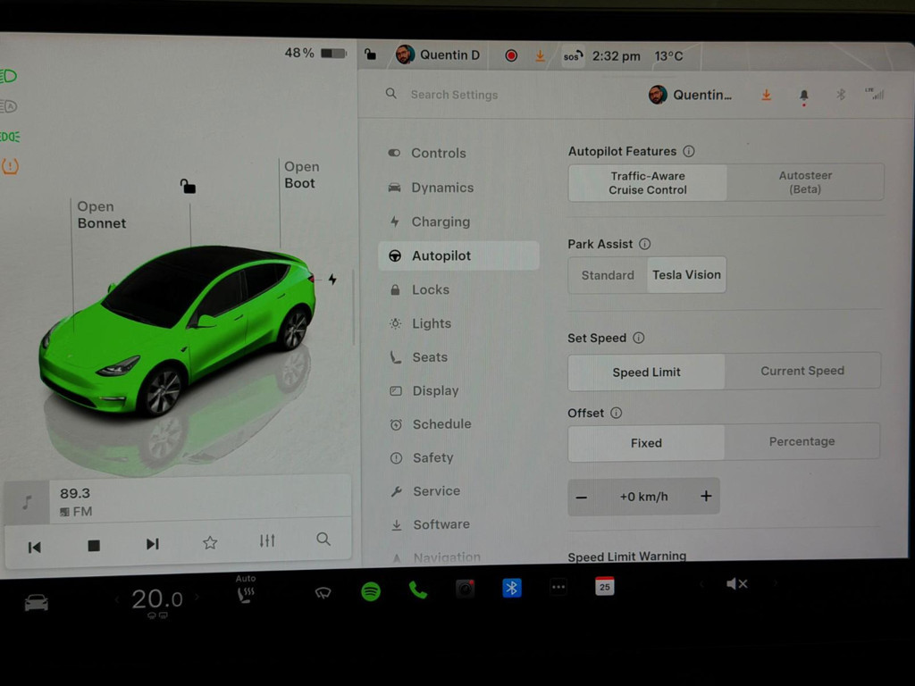Open Bluetooth settings from the status icons
Viewport: 915px width, 686px height.
click(840, 95)
